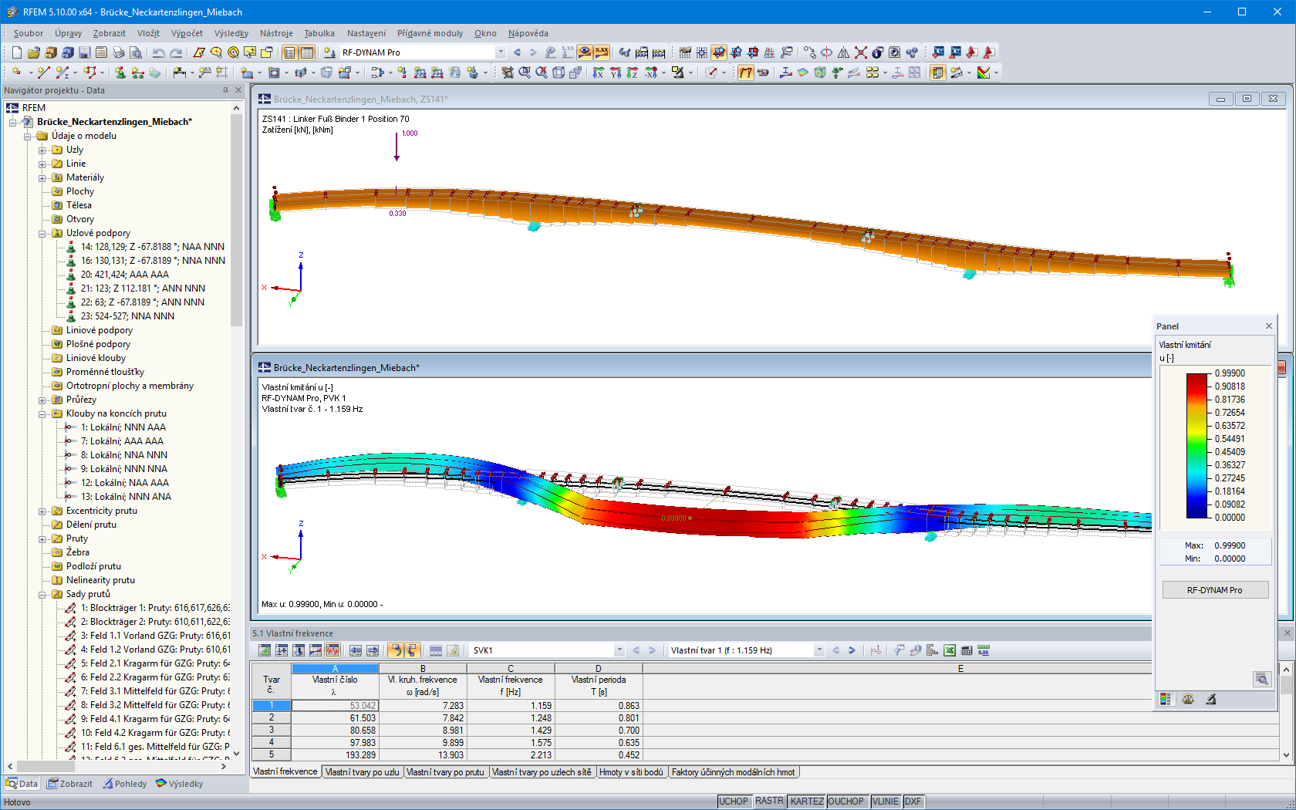
Task: Click the view in Z direction icon
Action: point(633,73)
